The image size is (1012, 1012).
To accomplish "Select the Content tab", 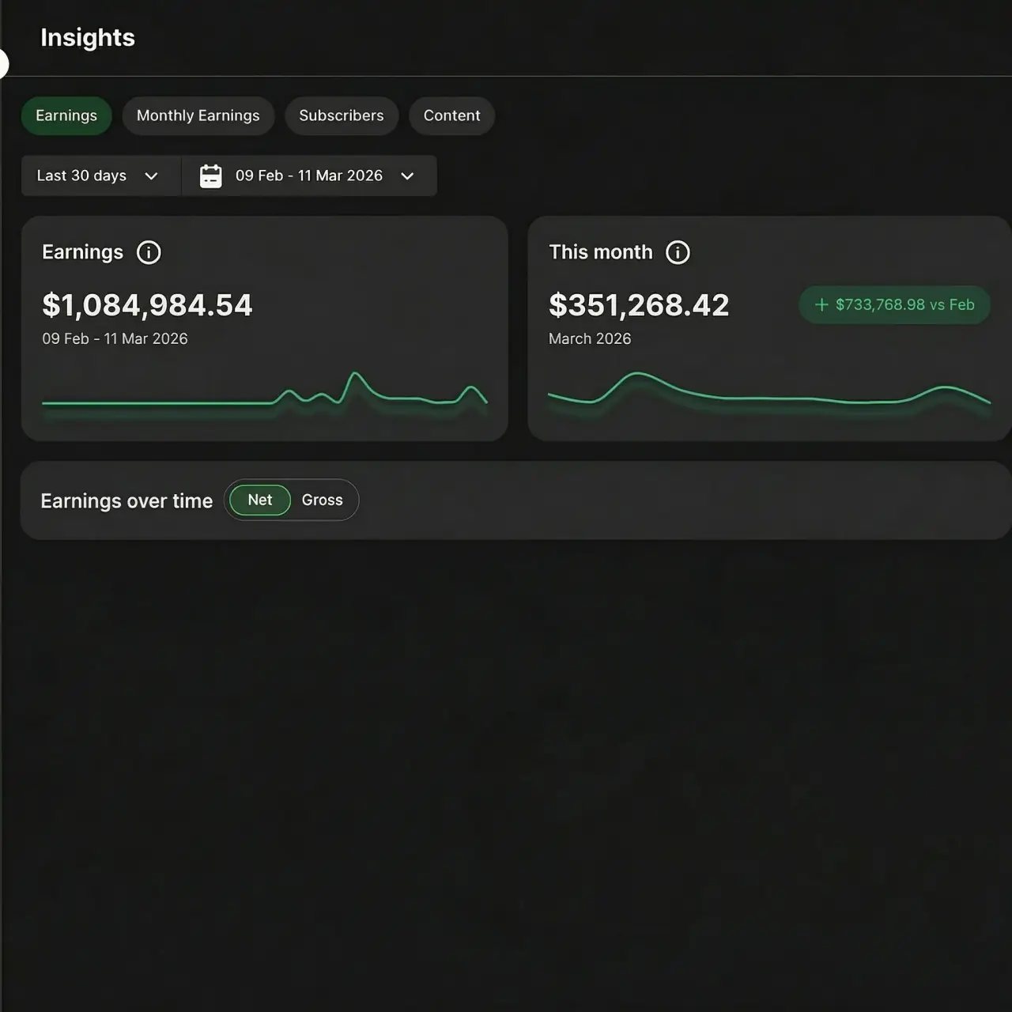I will click(x=451, y=115).
